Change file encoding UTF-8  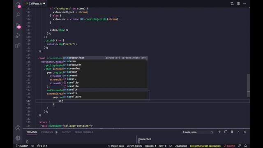163,146
